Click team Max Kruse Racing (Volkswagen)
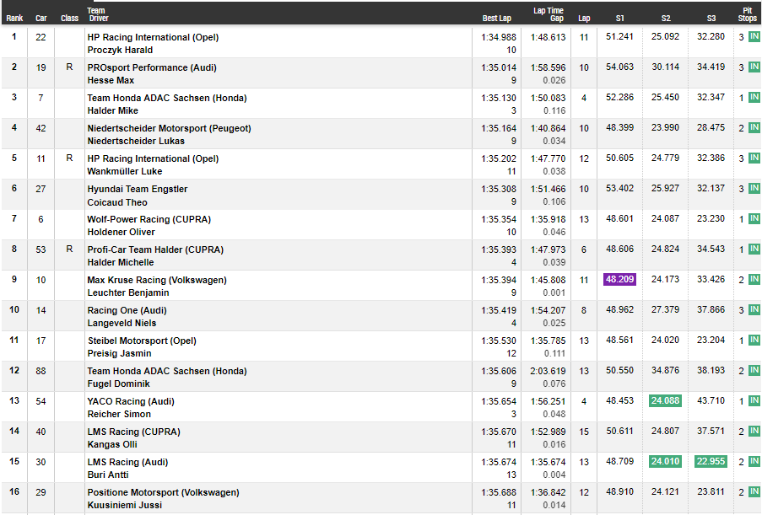This screenshot has height=515, width=762. click(157, 280)
